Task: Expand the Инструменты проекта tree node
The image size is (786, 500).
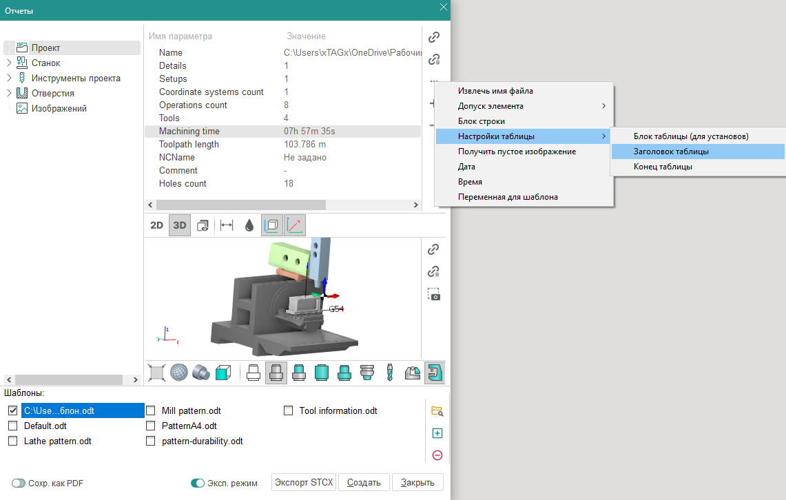Action: tap(9, 79)
